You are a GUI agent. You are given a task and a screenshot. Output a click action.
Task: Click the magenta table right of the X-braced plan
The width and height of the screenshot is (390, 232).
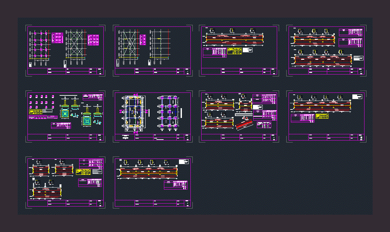93,40
